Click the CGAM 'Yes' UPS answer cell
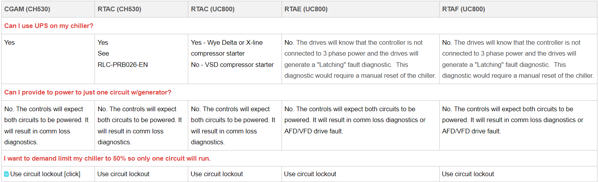The height and width of the screenshot is (182, 599). click(x=48, y=59)
